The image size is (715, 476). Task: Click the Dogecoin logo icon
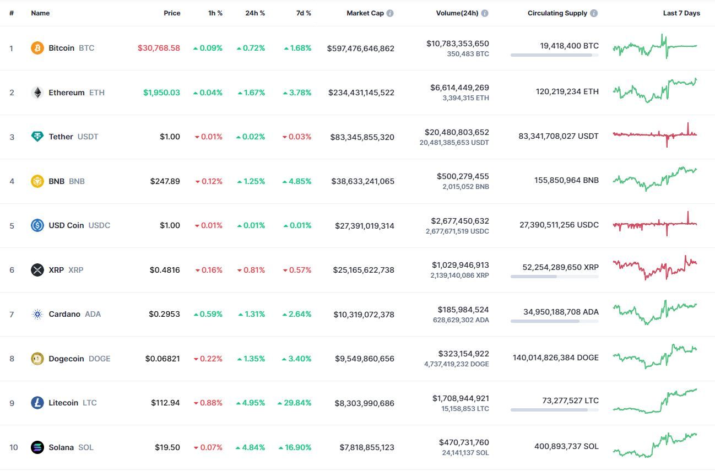pyautogui.click(x=37, y=359)
